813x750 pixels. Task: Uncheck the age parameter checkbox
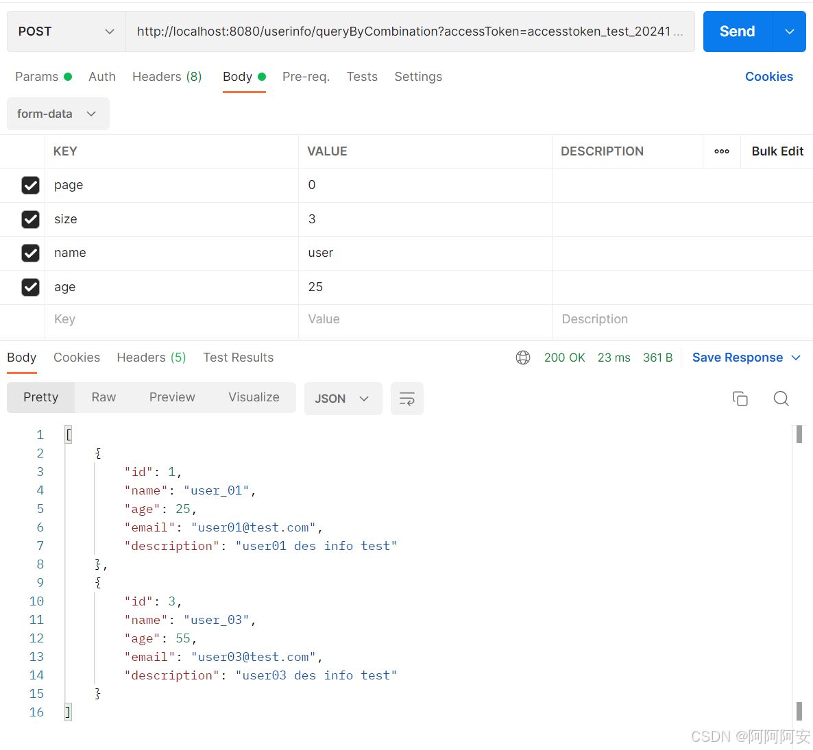pos(31,287)
